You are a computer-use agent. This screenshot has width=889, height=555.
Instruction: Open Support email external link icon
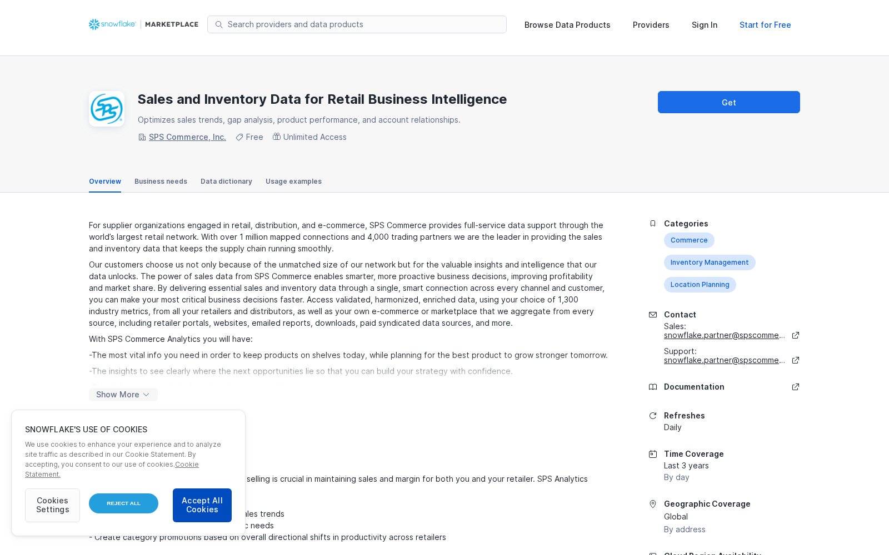coord(796,360)
